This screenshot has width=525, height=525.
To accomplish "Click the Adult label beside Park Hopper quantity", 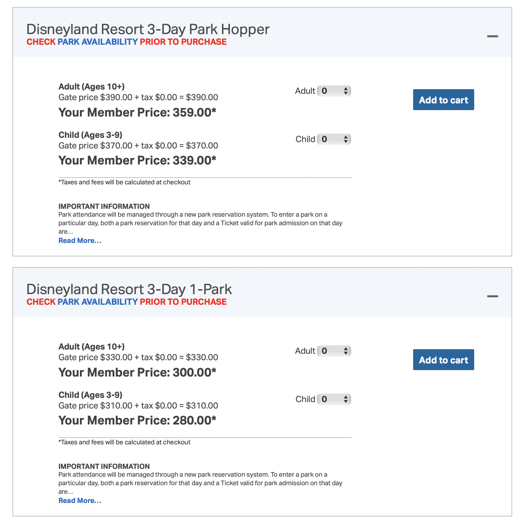I will click(305, 91).
